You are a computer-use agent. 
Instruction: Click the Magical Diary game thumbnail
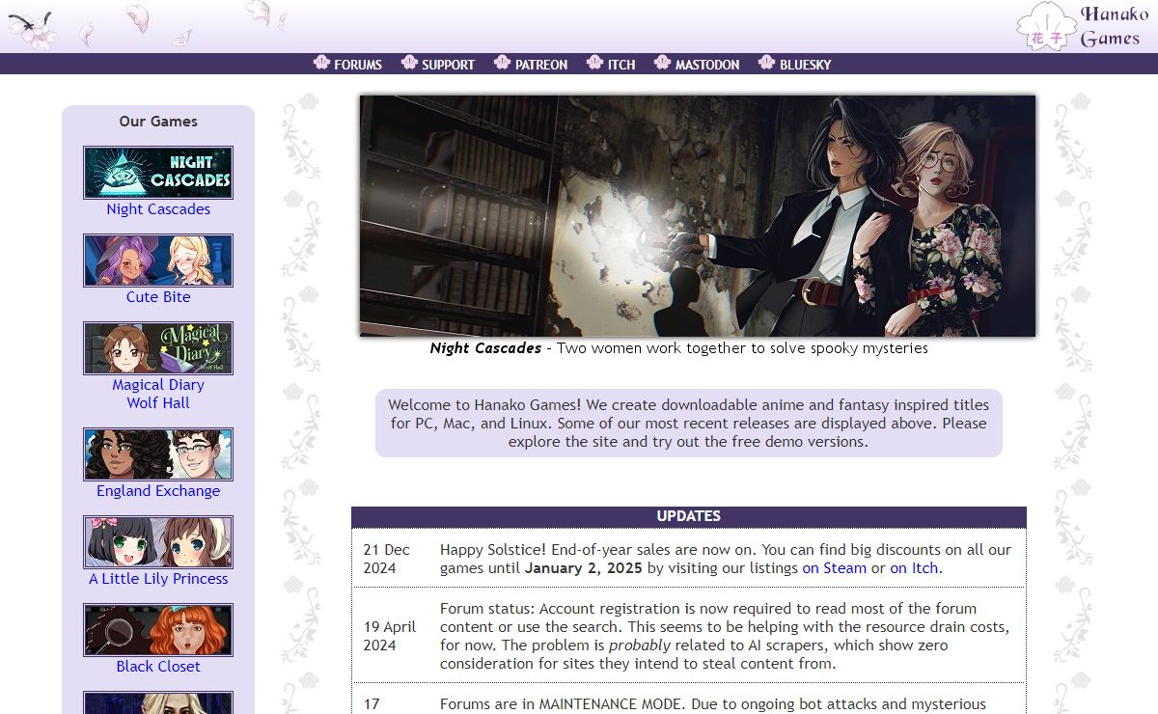158,348
